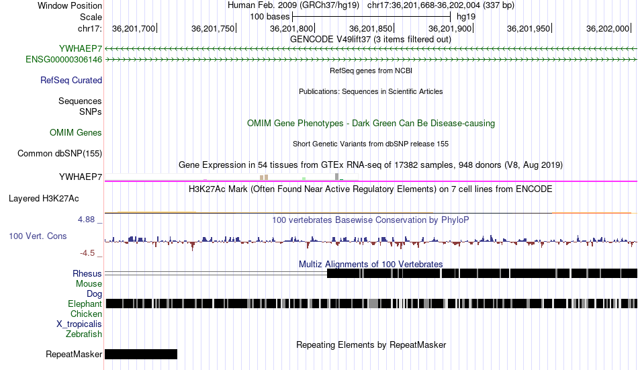Click the 4.88 PhyloP upper scale value
638x370 pixels.
pyautogui.click(x=86, y=220)
